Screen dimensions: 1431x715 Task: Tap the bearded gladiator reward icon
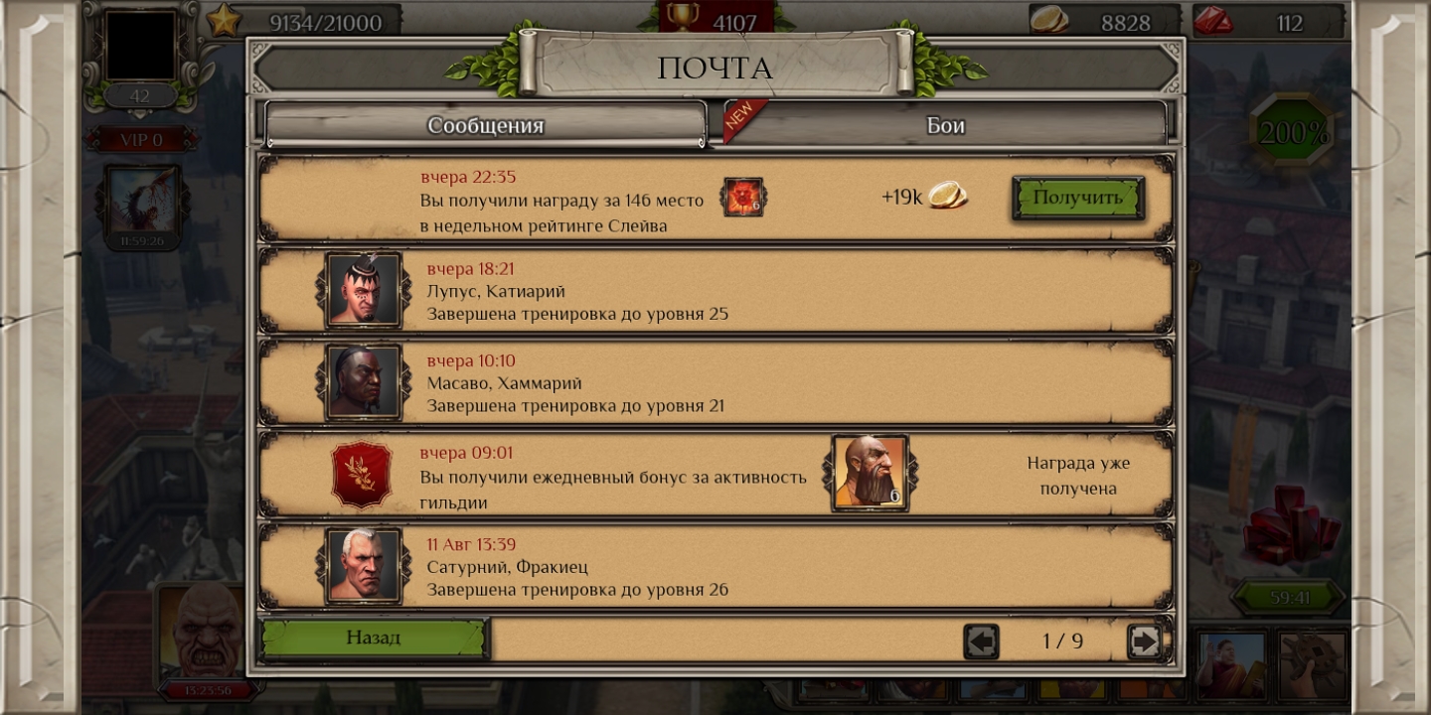coord(870,473)
